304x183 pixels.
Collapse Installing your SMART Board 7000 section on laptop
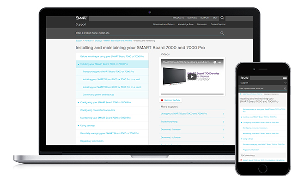pos(79,64)
